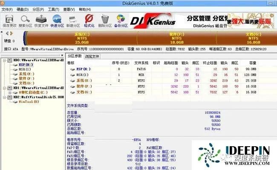Screen dimensions: 277x170
Task: Click the 容量 column header
Action: 253,63
